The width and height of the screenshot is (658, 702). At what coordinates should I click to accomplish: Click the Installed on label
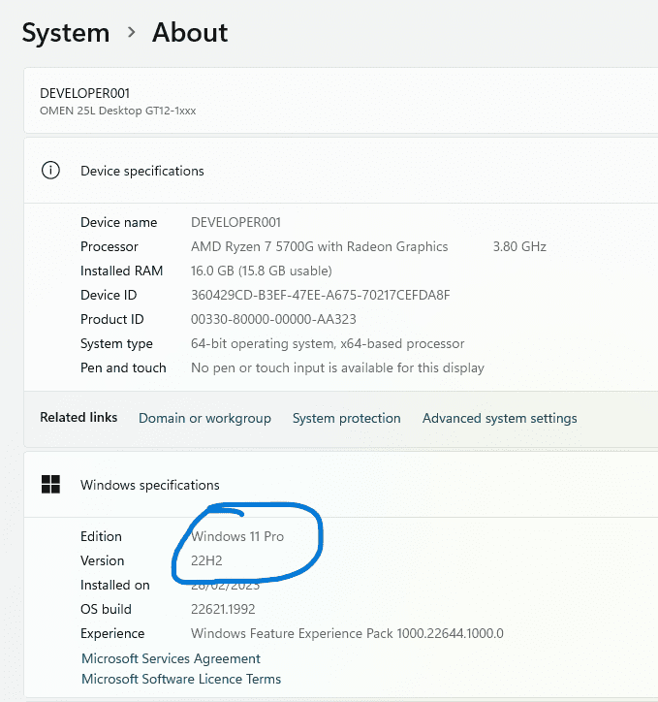pyautogui.click(x=115, y=585)
